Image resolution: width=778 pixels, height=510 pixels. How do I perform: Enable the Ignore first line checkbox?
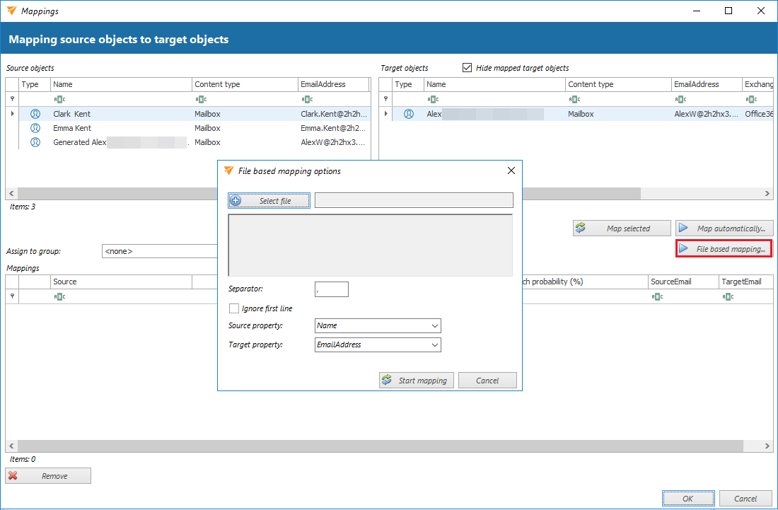234,308
